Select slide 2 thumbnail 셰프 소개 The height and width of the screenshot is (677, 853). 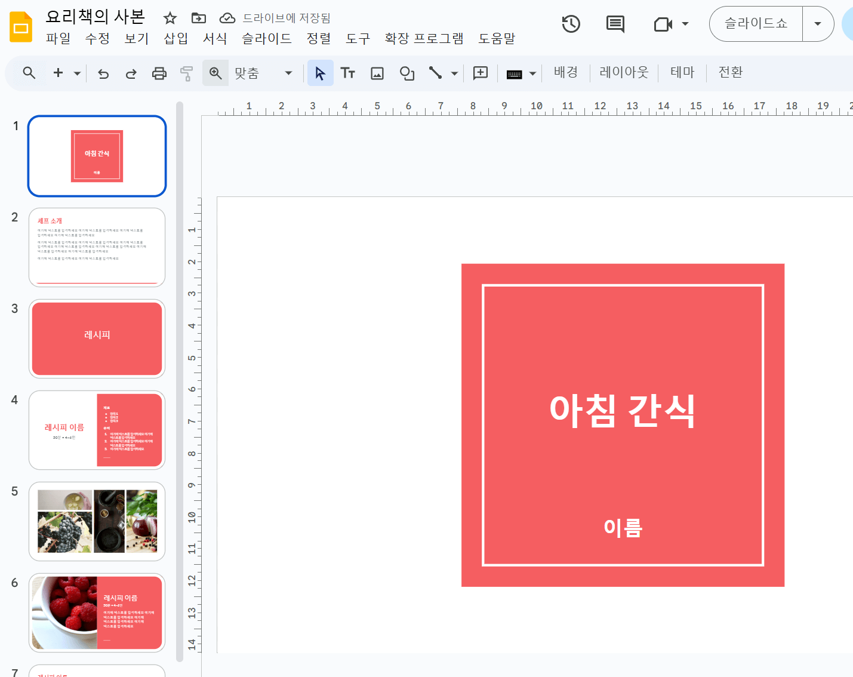(97, 247)
